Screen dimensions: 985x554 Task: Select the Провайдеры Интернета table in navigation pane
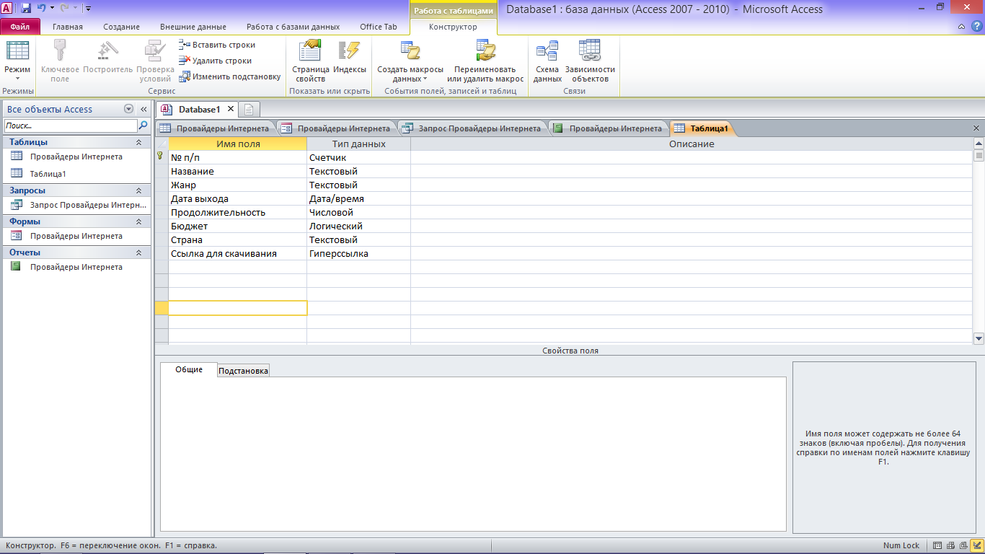(x=76, y=157)
